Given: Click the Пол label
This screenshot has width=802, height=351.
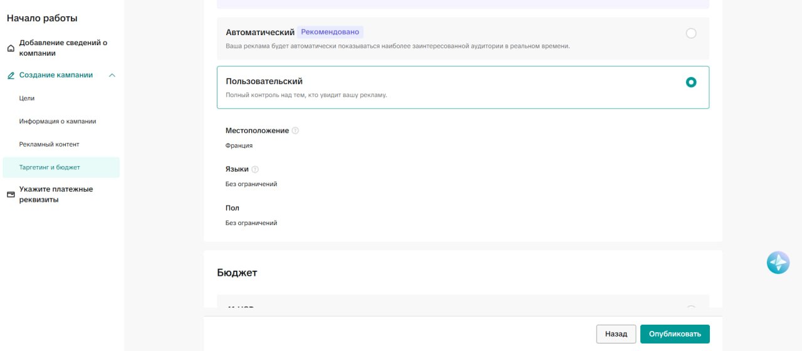Looking at the screenshot, I should [x=232, y=208].
